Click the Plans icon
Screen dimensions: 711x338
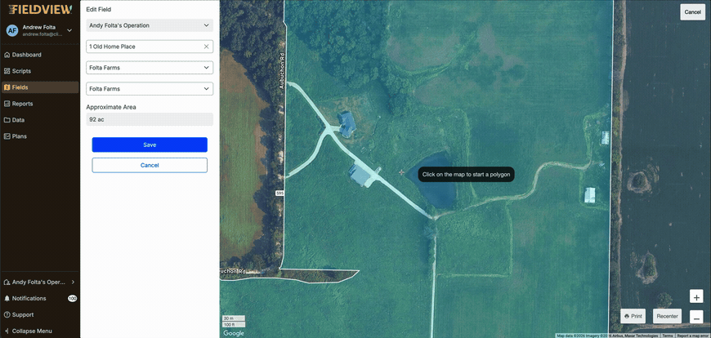7,136
